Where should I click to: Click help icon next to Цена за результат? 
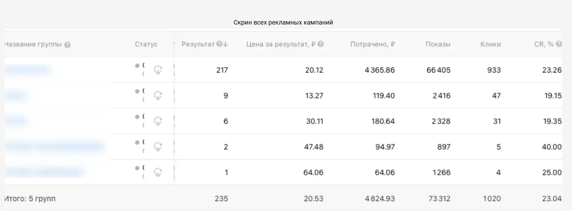click(321, 44)
